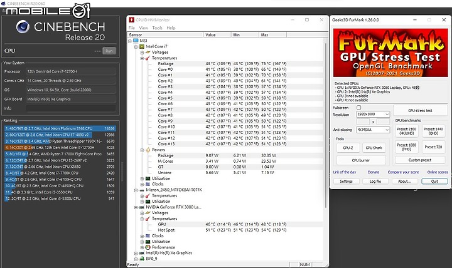452x268 pixels.
Task: Run Preset:1440 QHD benchmark
Action: tap(433, 131)
